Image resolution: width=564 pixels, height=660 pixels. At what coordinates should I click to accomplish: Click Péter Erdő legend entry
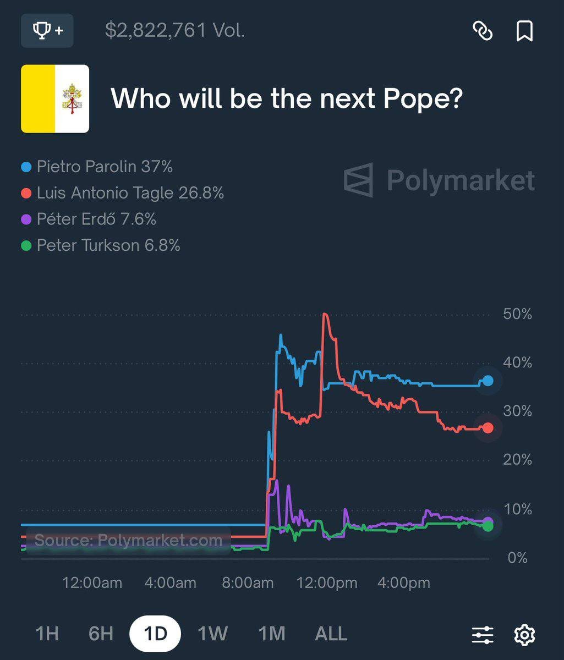coord(89,219)
